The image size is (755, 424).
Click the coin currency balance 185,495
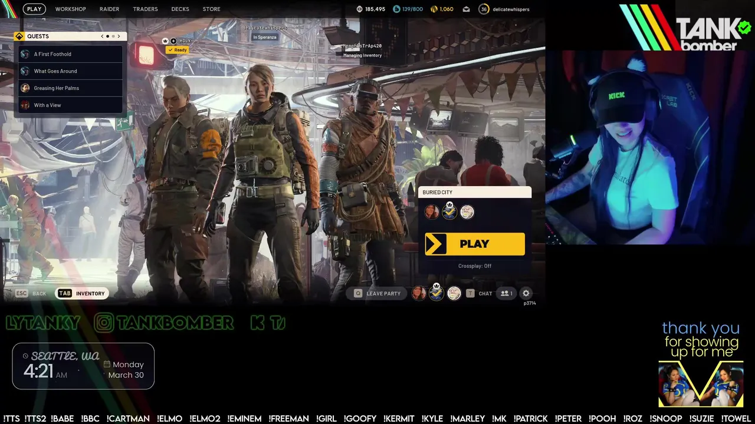(371, 9)
